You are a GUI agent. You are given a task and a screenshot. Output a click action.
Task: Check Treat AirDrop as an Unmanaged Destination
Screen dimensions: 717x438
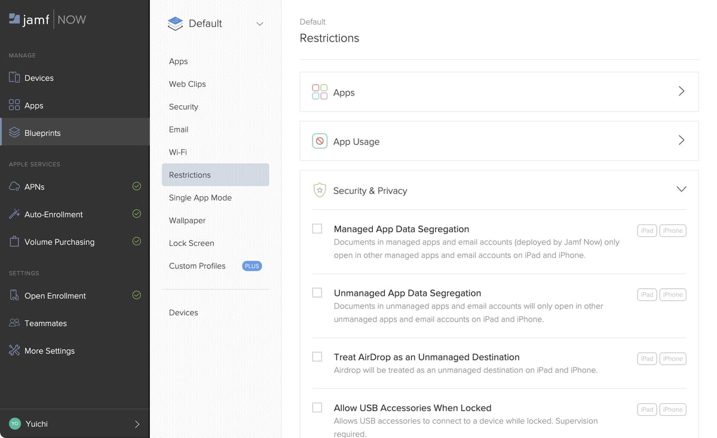point(317,356)
